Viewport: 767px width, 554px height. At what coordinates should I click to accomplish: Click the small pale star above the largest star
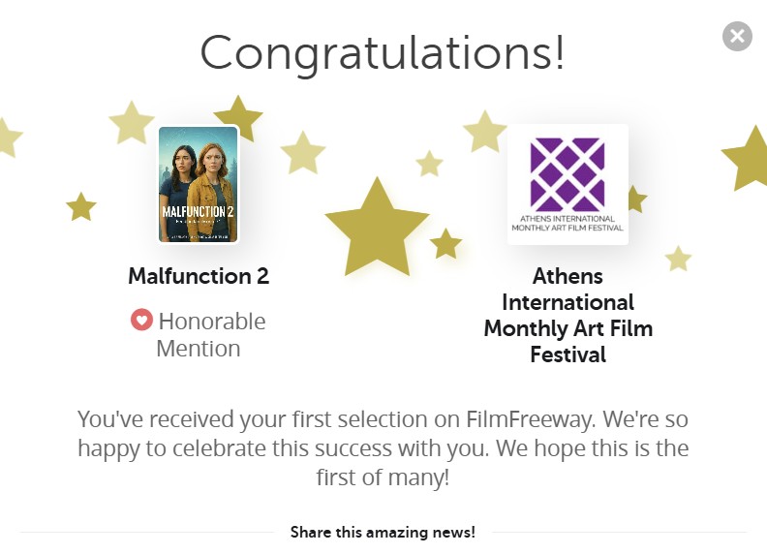coord(429,164)
